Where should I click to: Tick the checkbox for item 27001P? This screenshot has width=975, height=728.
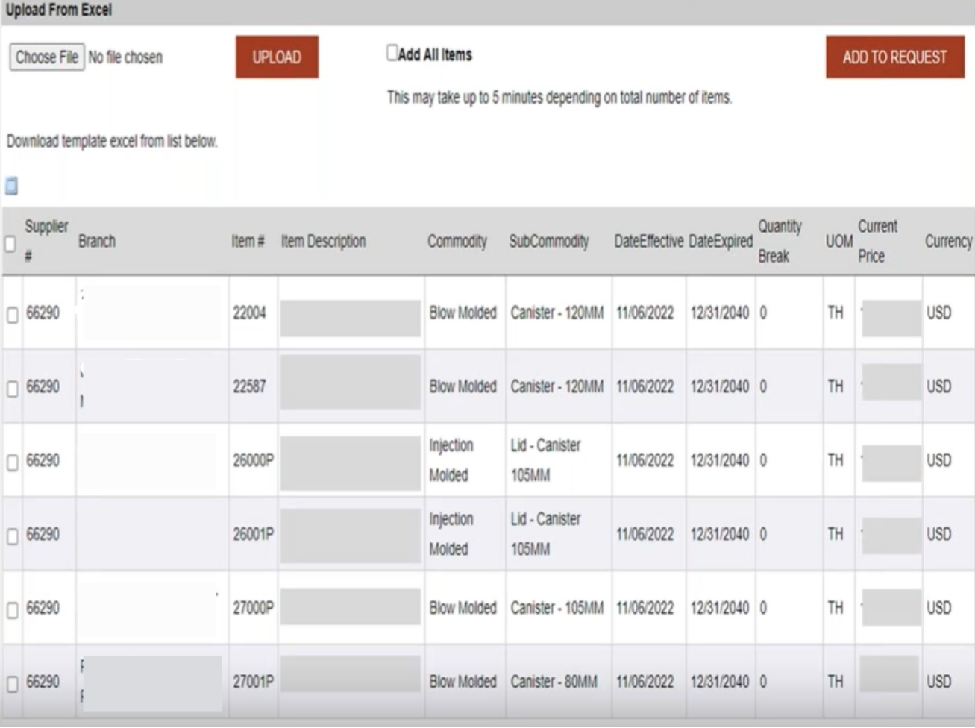click(x=13, y=684)
